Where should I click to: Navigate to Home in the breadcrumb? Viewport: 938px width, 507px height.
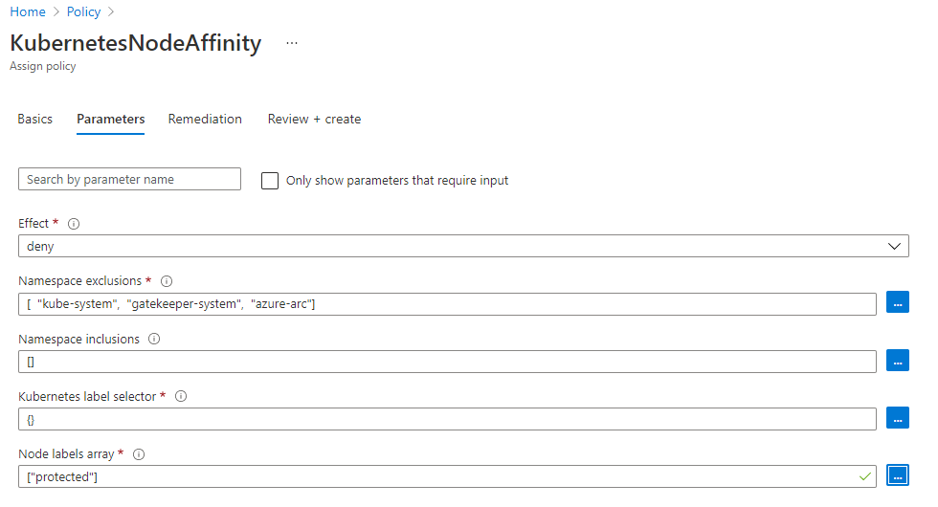point(28,11)
